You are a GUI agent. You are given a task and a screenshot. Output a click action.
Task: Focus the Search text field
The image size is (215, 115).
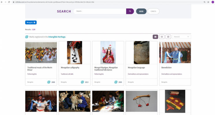coord(100,11)
